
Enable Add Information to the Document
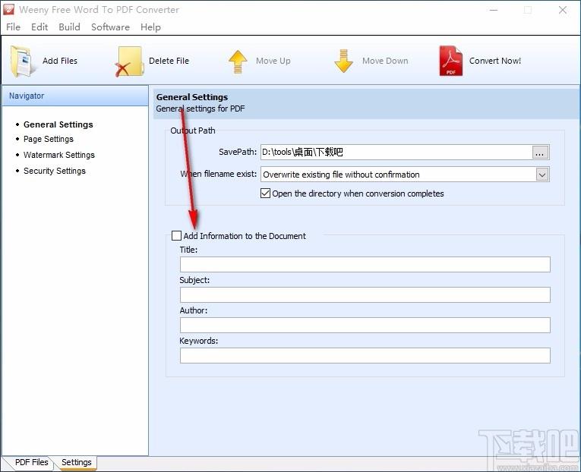click(x=176, y=236)
